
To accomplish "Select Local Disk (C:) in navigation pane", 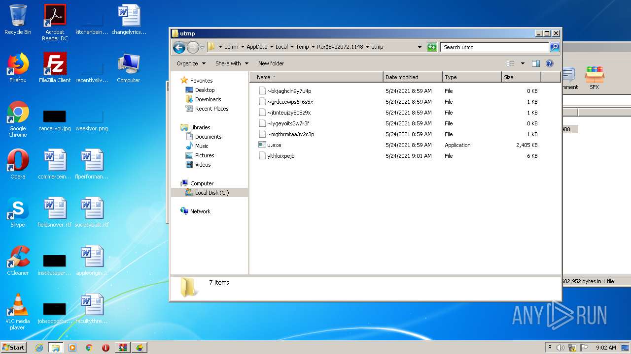I will (x=211, y=193).
